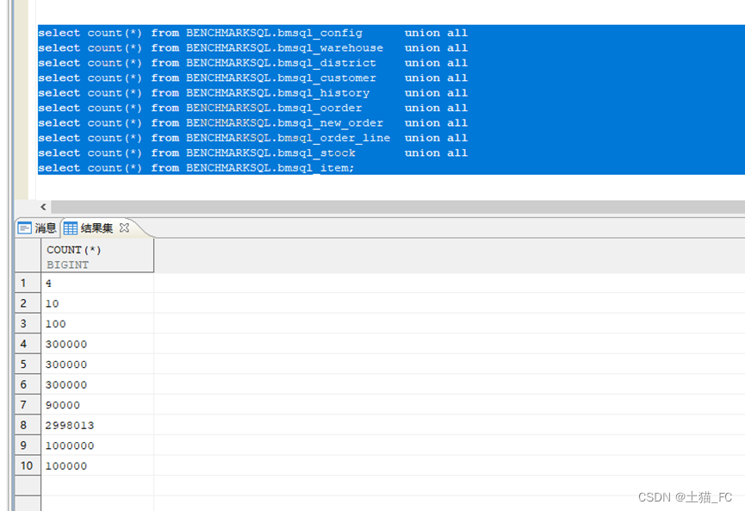
Task: Switch to the 结果集 tab
Action: (95, 227)
